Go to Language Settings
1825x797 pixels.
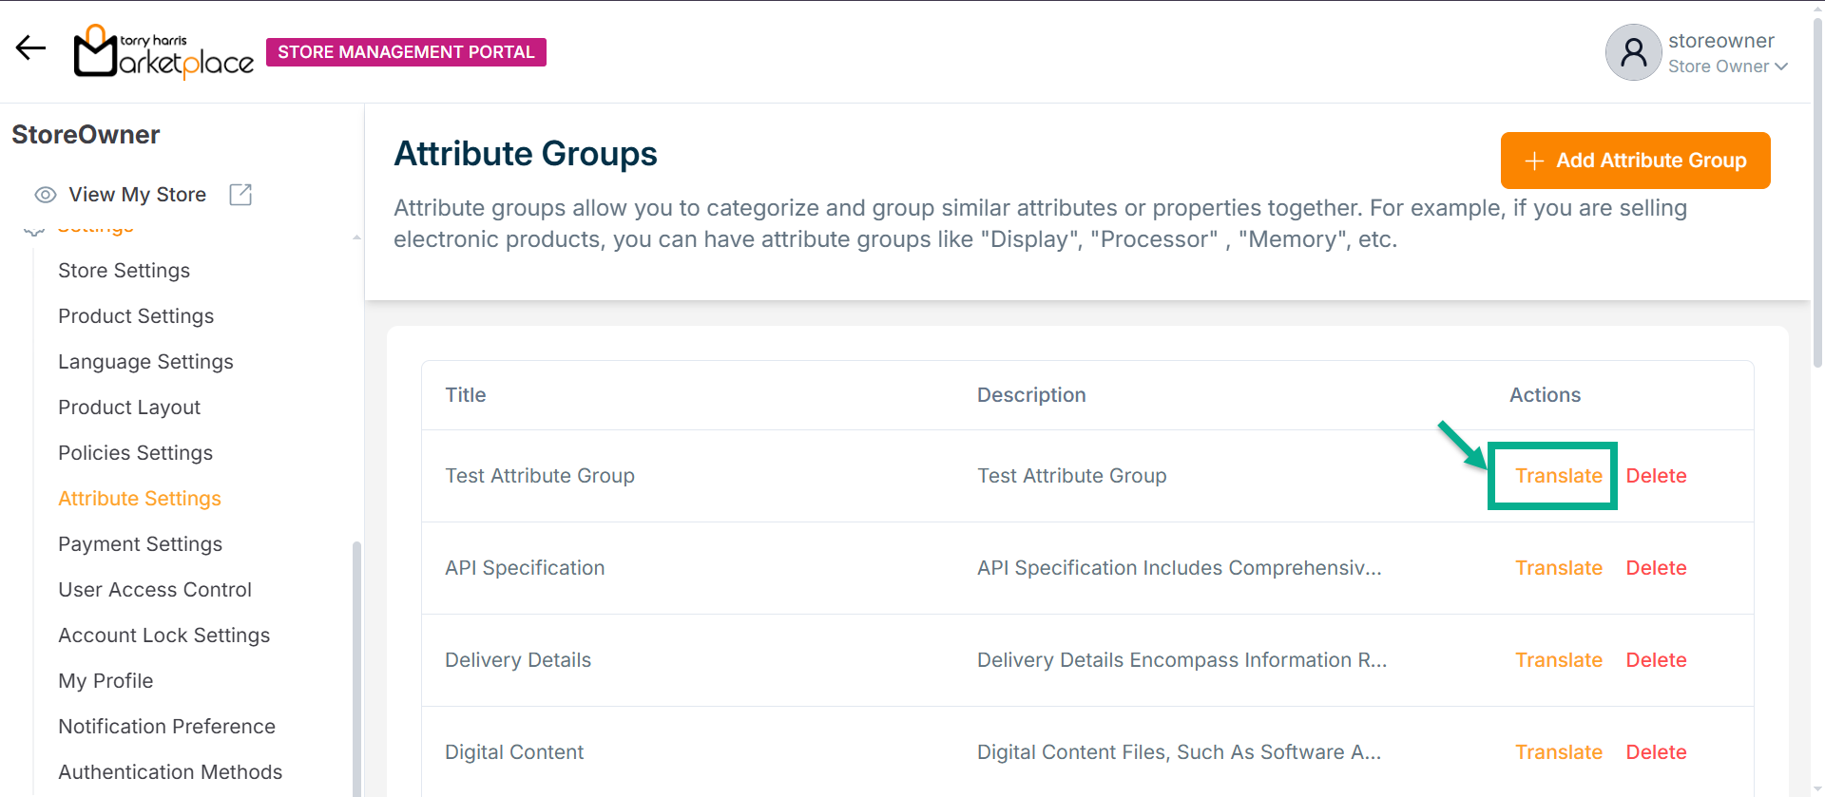145,362
